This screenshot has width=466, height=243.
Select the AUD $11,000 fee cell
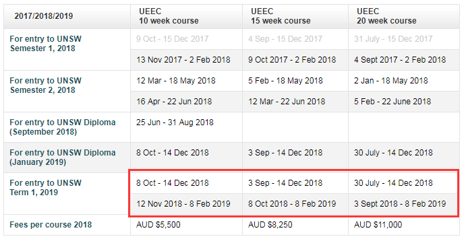(x=378, y=225)
